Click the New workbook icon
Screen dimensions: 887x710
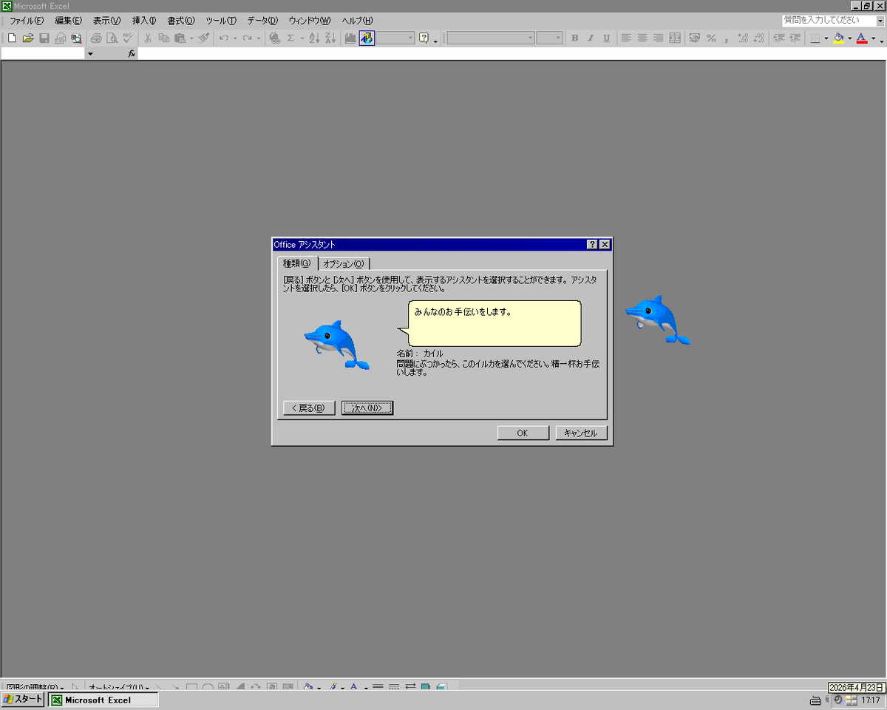pyautogui.click(x=12, y=38)
